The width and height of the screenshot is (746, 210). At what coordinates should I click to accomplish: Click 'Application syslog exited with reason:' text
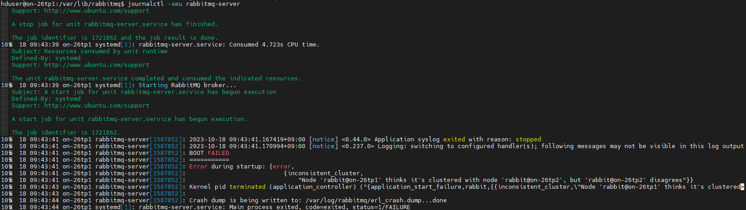click(443, 139)
